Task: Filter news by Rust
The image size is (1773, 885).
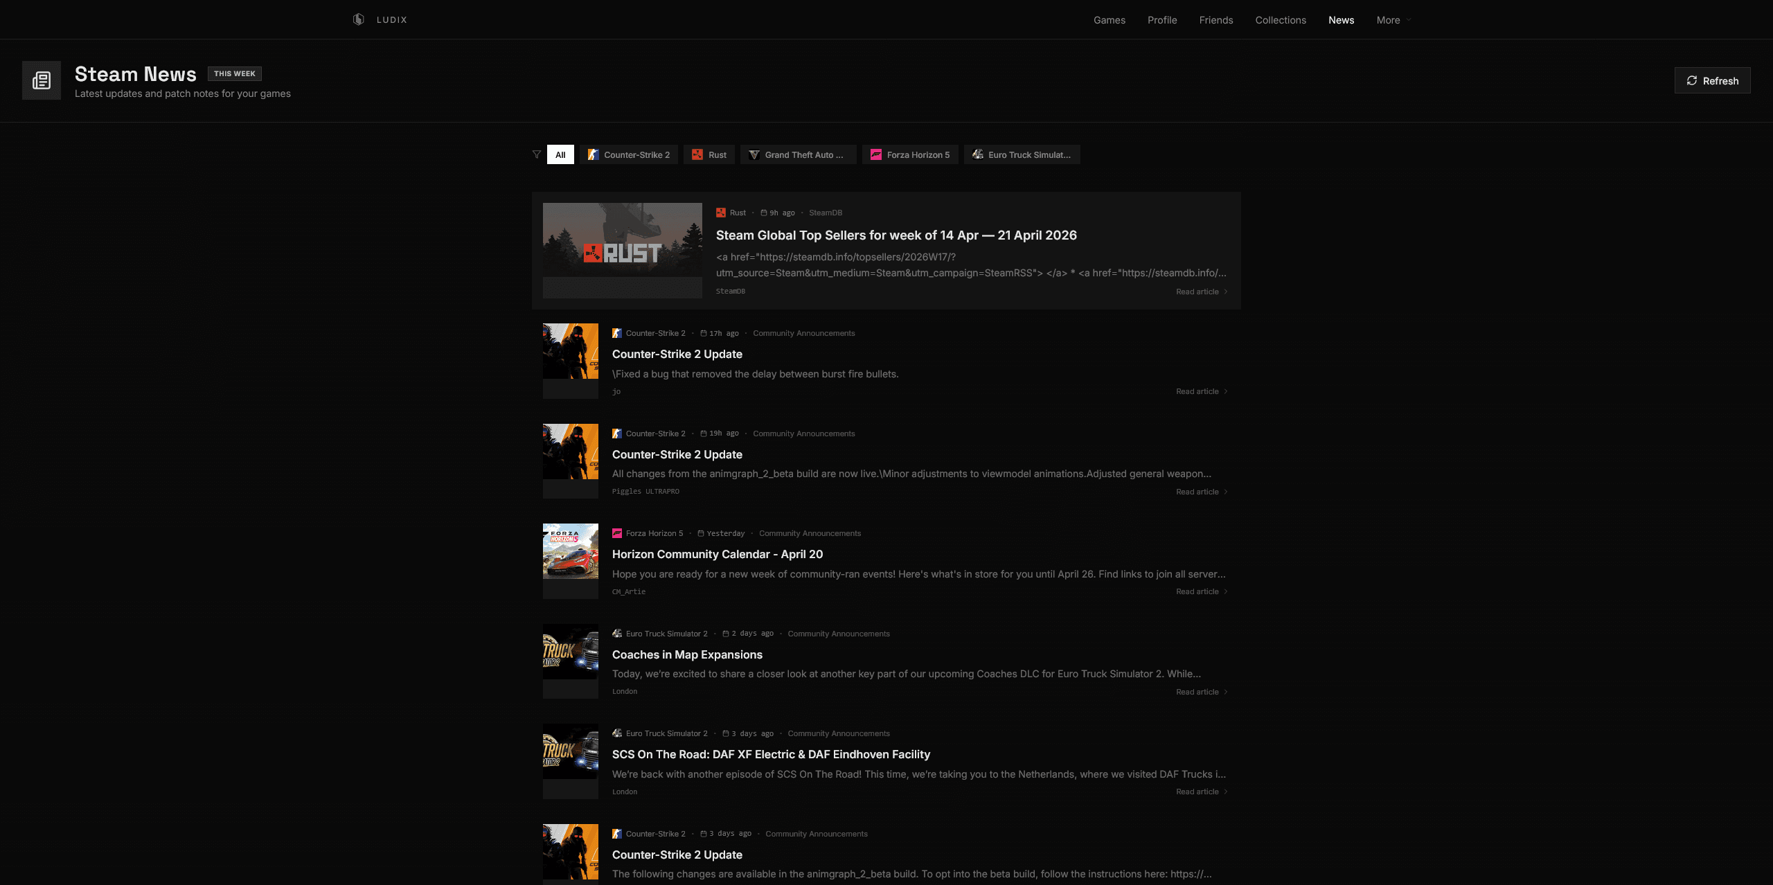Action: (709, 154)
